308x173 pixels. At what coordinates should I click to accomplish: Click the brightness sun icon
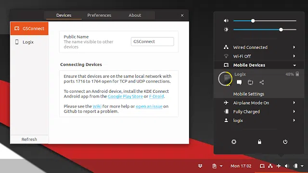click(226, 30)
